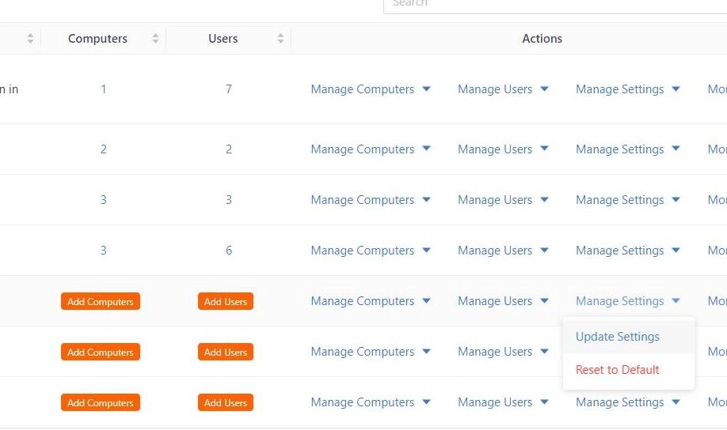Open Manage Users dropdown in row with 7 users

point(503,89)
